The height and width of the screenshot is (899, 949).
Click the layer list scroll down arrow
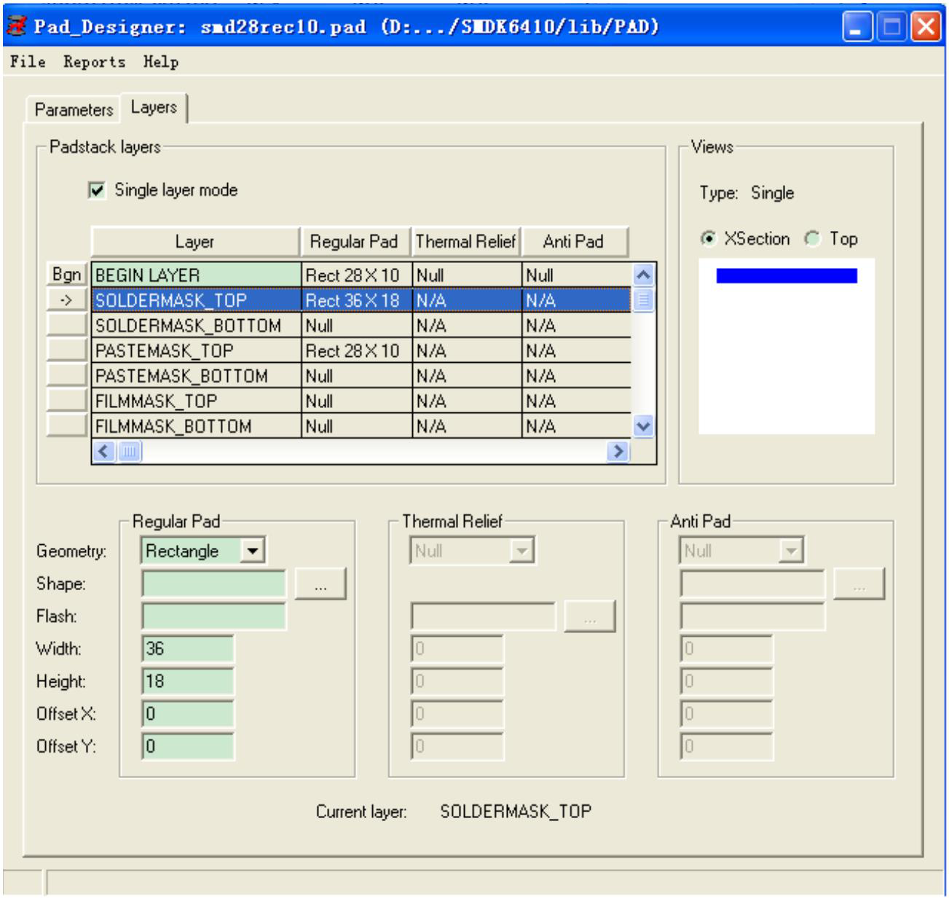(643, 426)
